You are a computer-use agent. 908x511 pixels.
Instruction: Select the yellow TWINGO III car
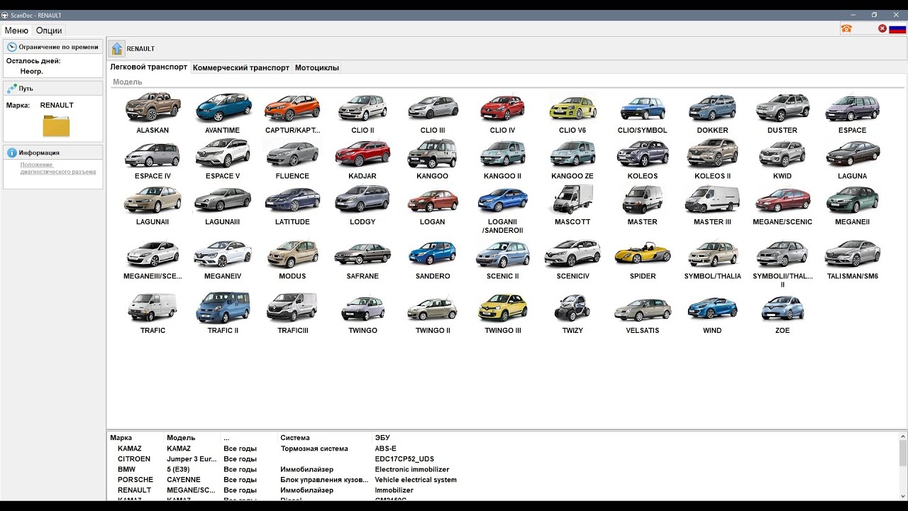pyautogui.click(x=502, y=307)
